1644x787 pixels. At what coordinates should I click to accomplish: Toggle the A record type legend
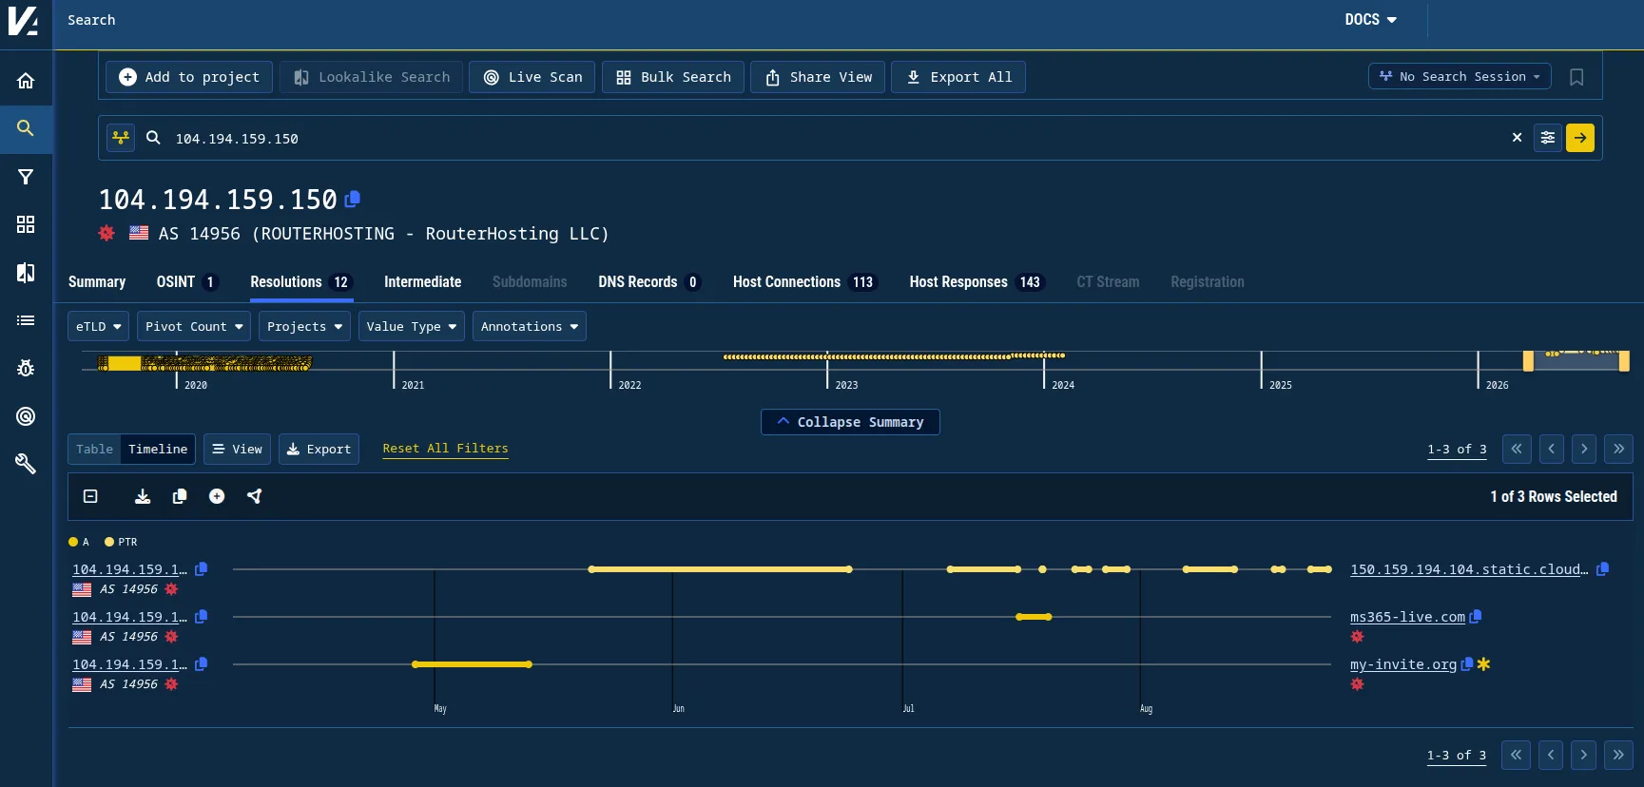point(79,542)
